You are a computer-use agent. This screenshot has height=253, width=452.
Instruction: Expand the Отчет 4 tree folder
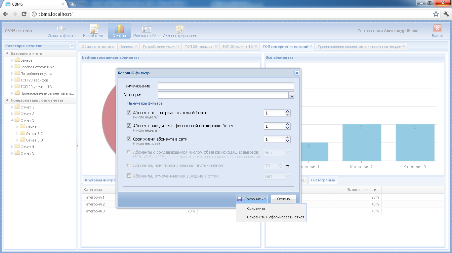tap(12, 147)
